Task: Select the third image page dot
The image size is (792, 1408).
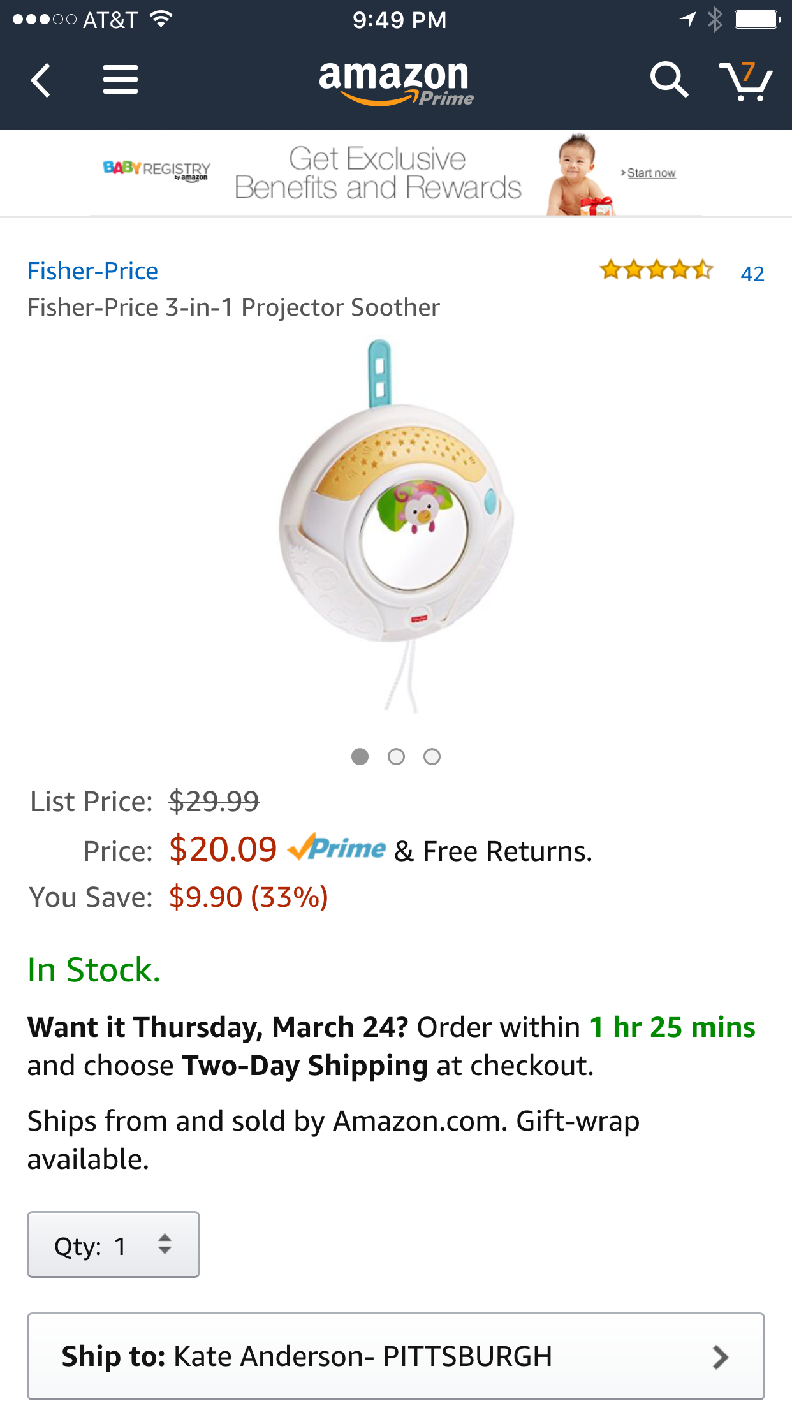Action: click(432, 756)
